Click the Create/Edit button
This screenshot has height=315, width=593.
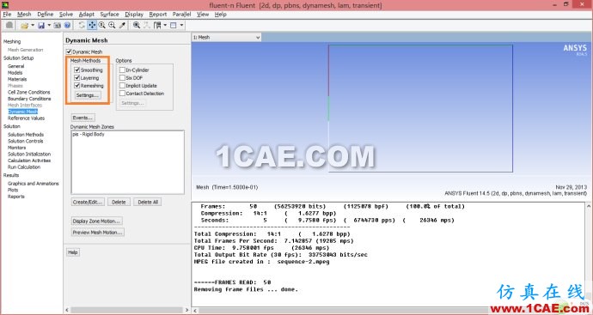(88, 202)
